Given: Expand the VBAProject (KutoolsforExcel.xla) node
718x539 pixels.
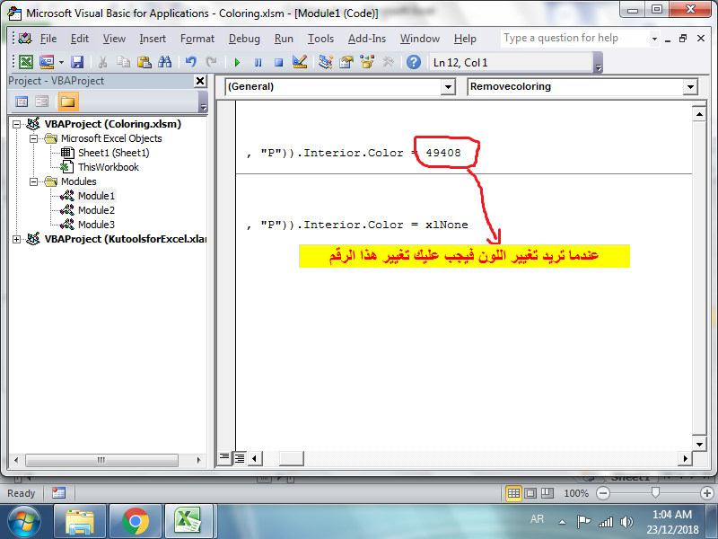Looking at the screenshot, I should 17,239.
